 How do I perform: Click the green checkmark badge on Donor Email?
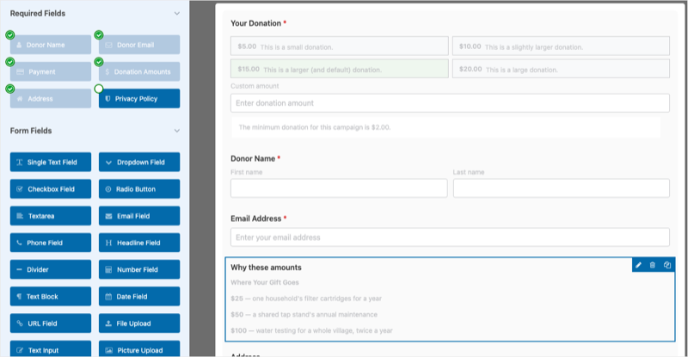[x=99, y=35]
